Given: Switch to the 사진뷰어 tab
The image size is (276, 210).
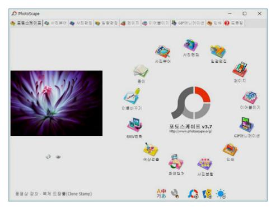Looking at the screenshot, I should coord(55,23).
